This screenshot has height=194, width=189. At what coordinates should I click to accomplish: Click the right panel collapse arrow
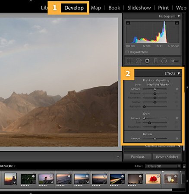click(187, 87)
